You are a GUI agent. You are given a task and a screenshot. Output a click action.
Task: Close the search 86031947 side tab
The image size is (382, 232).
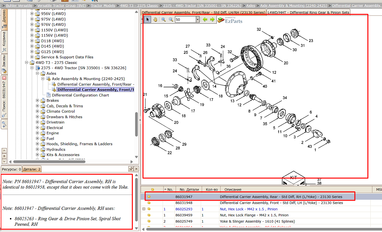tap(4, 78)
